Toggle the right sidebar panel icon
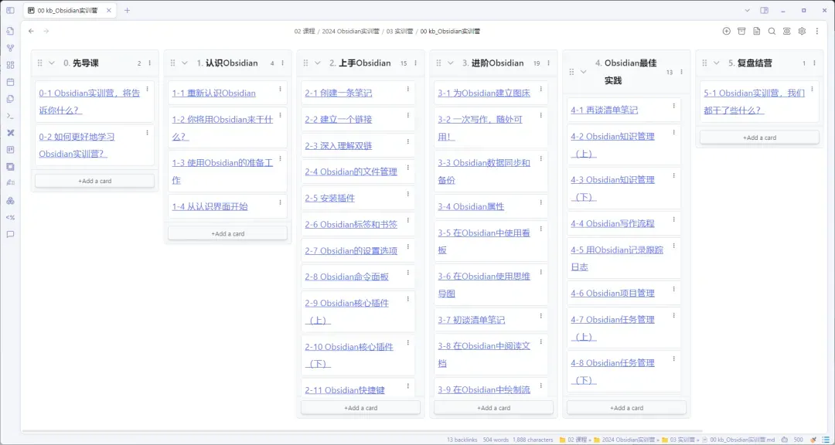Viewport: 835px width, 445px height. point(764,10)
